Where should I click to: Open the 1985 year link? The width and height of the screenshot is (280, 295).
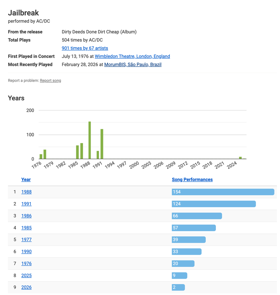[x=26, y=228]
